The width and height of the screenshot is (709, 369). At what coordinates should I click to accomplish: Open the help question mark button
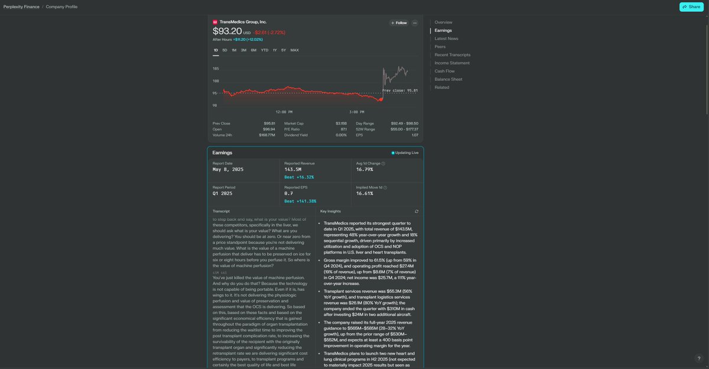(x=699, y=358)
